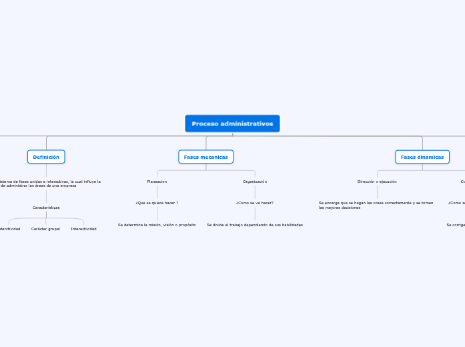Click the truncated 'Co' subtopic at right edge

click(462, 182)
